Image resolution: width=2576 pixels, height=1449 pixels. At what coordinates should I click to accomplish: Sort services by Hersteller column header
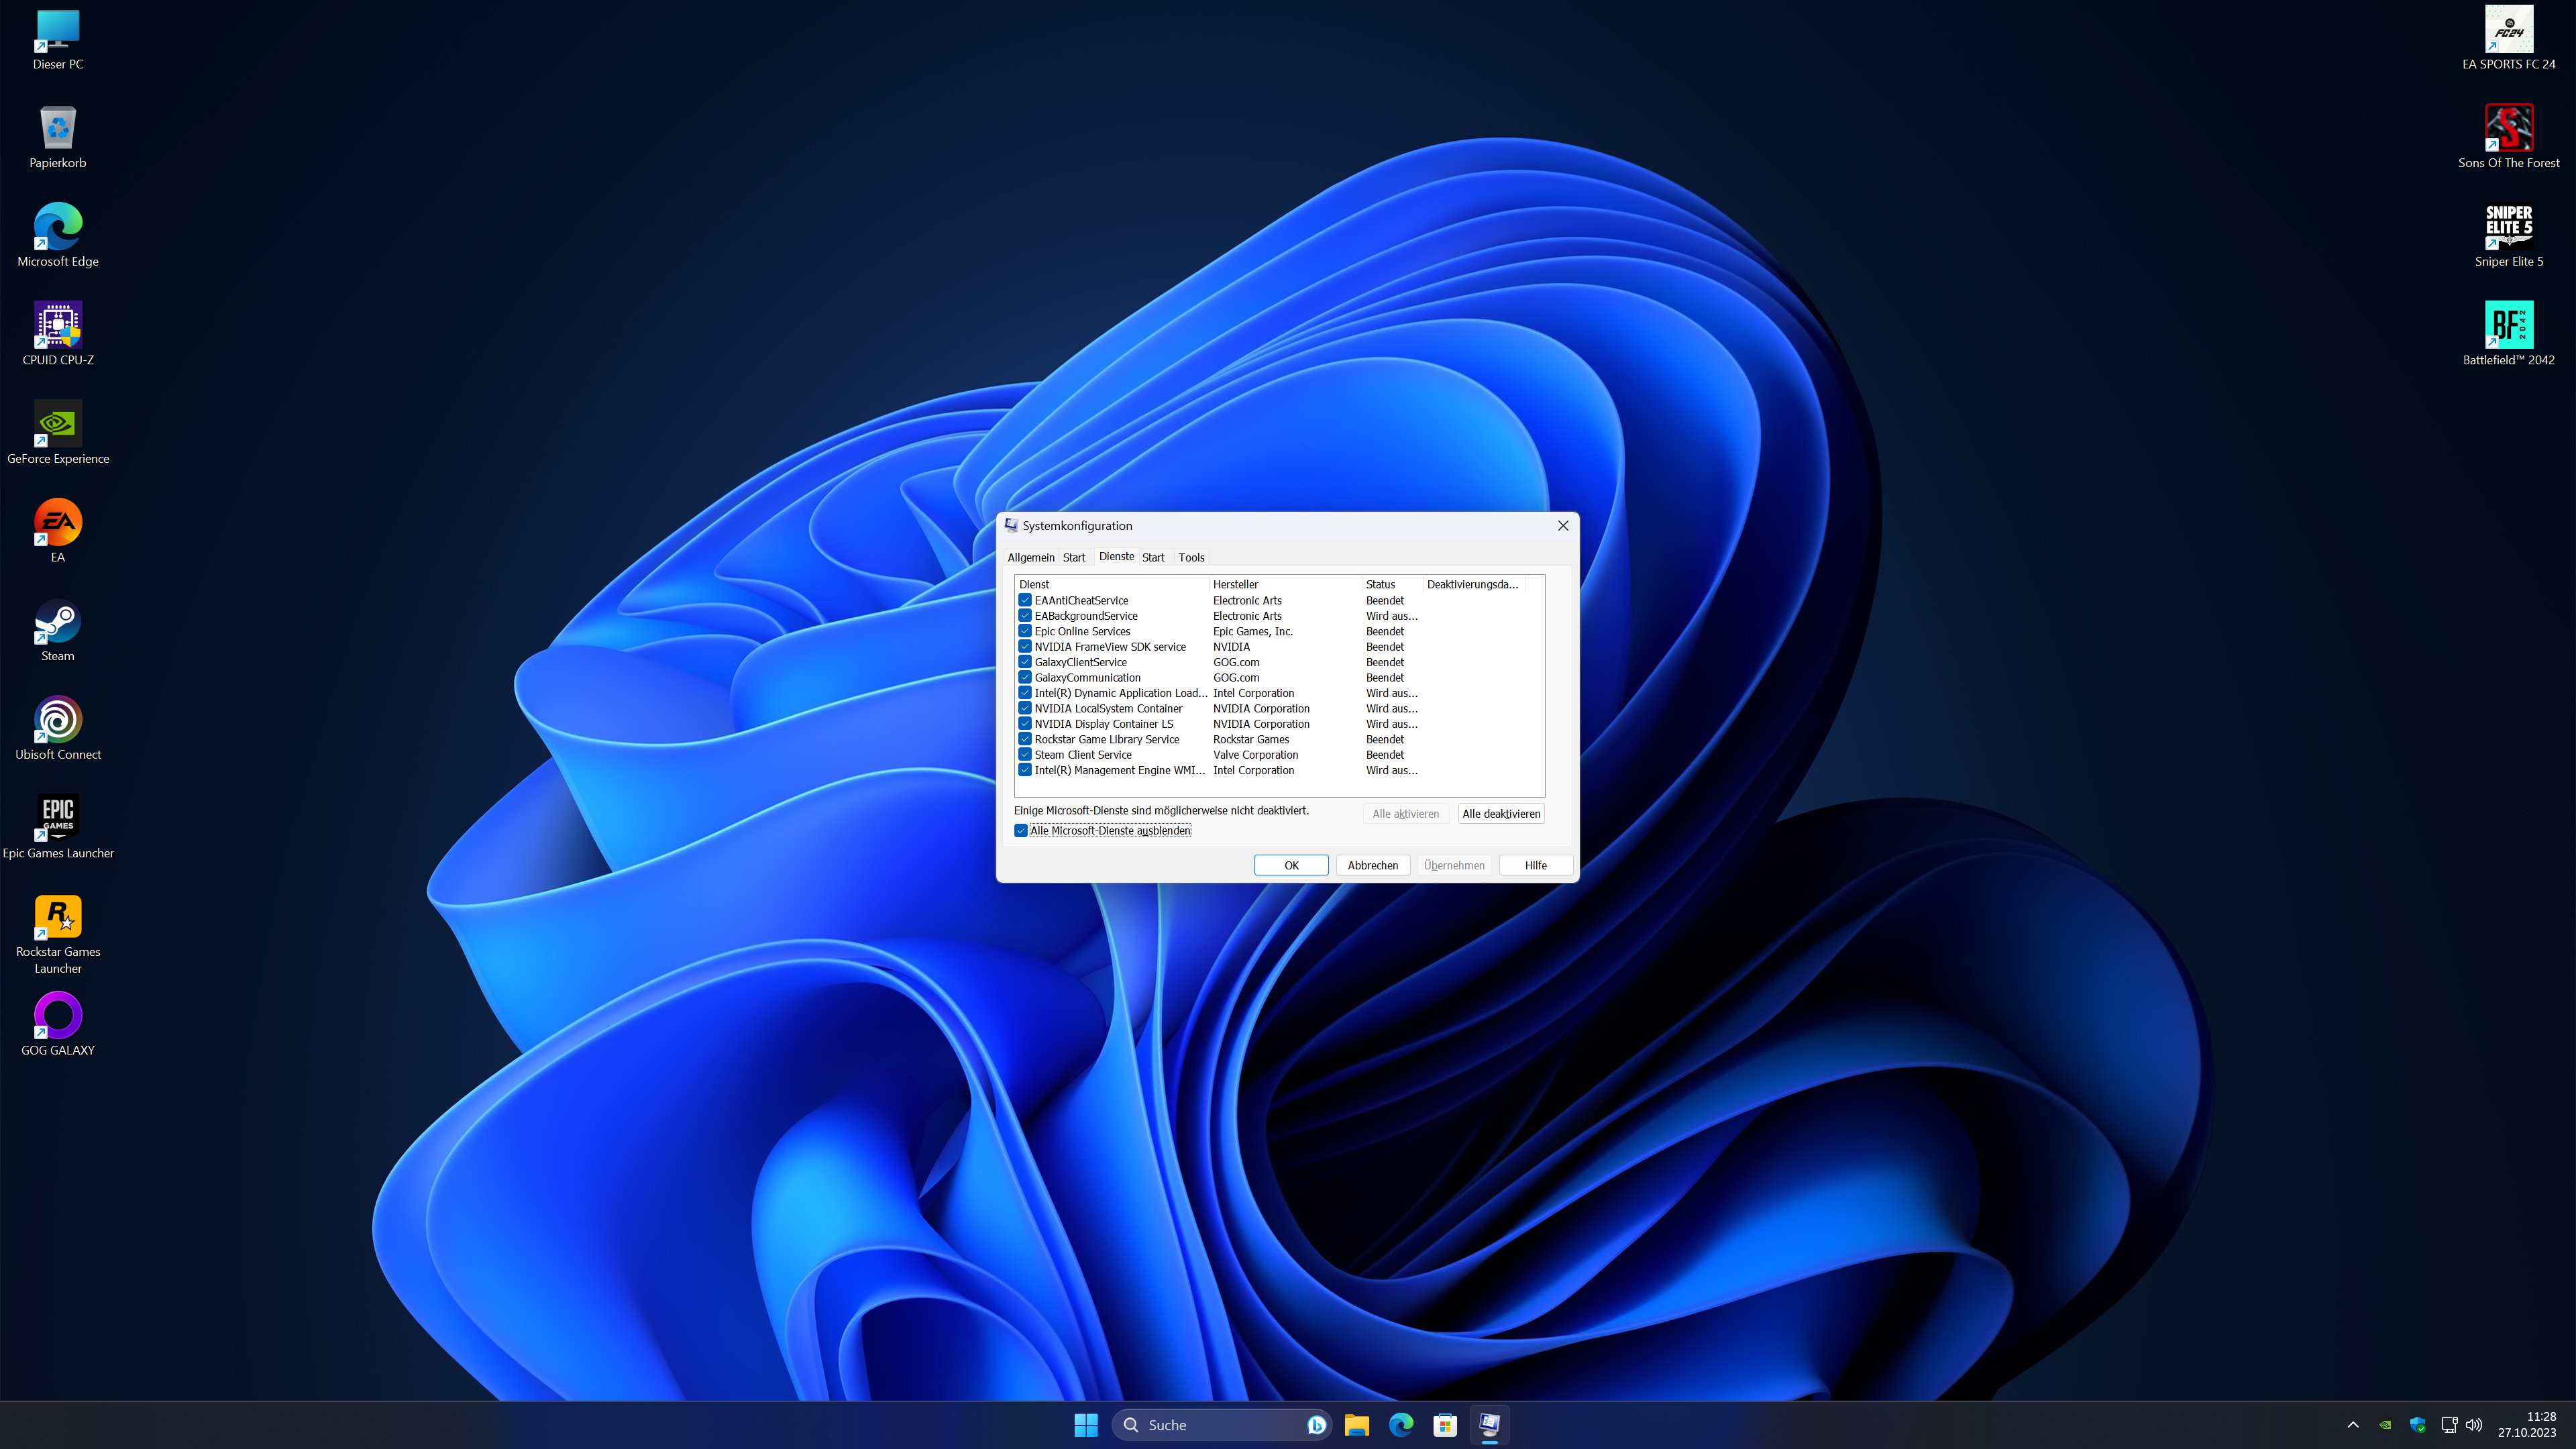coord(1236,584)
